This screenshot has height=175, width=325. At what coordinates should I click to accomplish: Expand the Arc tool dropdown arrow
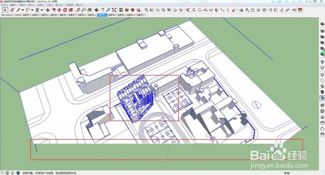point(32,10)
